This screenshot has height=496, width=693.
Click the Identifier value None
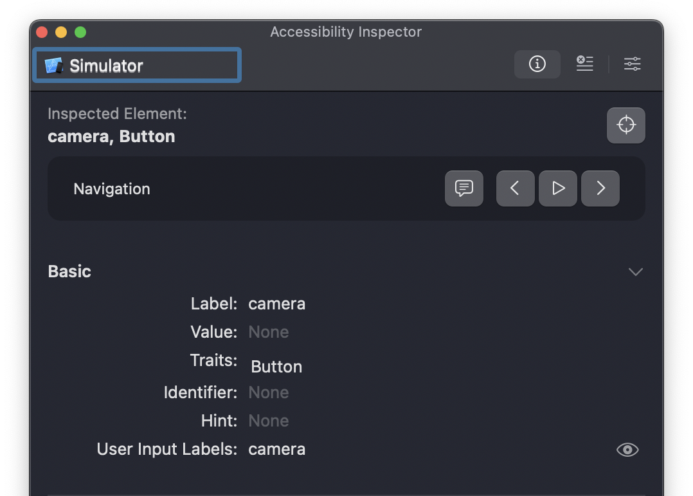268,392
